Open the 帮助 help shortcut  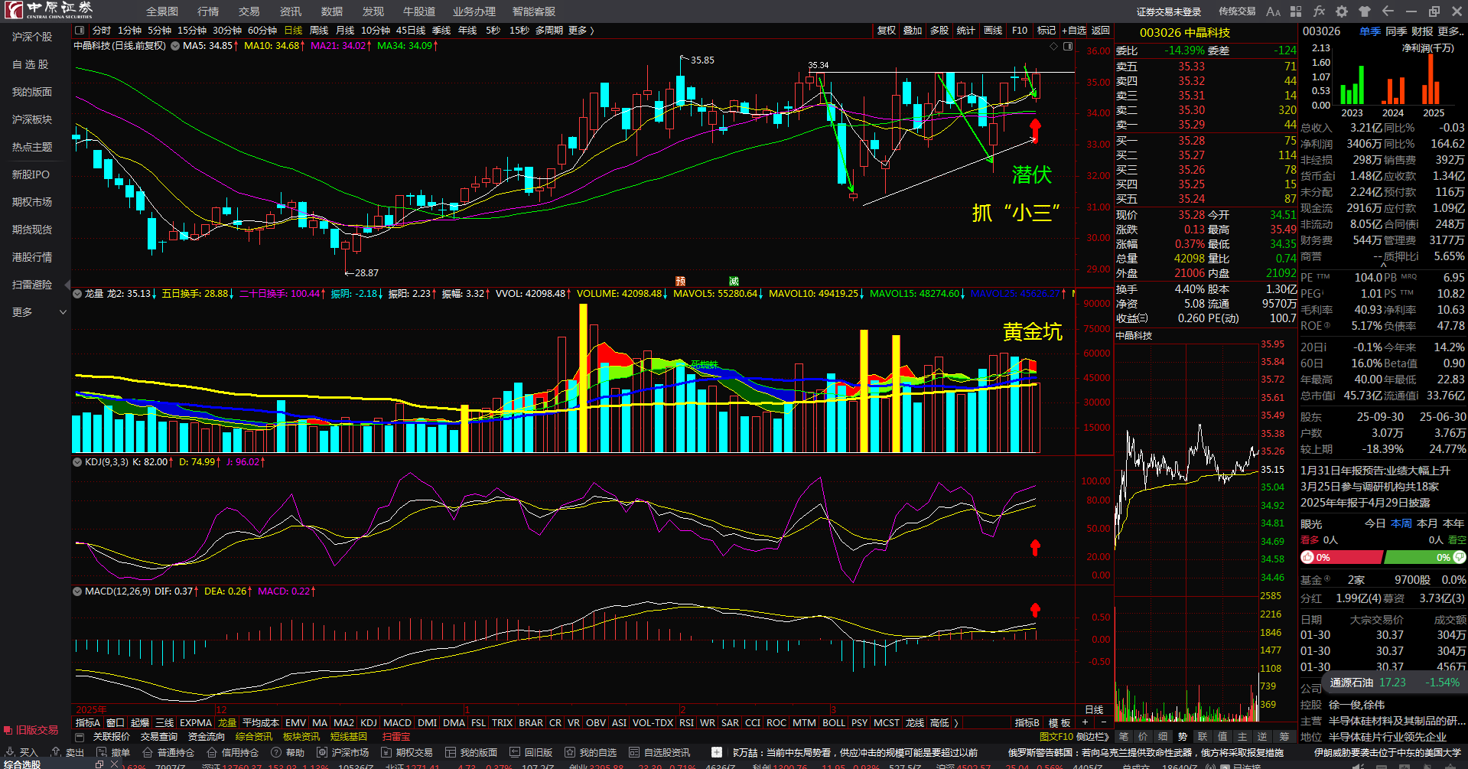(x=288, y=753)
